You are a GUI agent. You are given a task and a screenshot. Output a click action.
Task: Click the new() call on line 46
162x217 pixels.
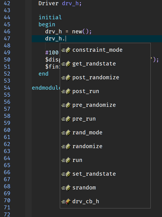80,32
